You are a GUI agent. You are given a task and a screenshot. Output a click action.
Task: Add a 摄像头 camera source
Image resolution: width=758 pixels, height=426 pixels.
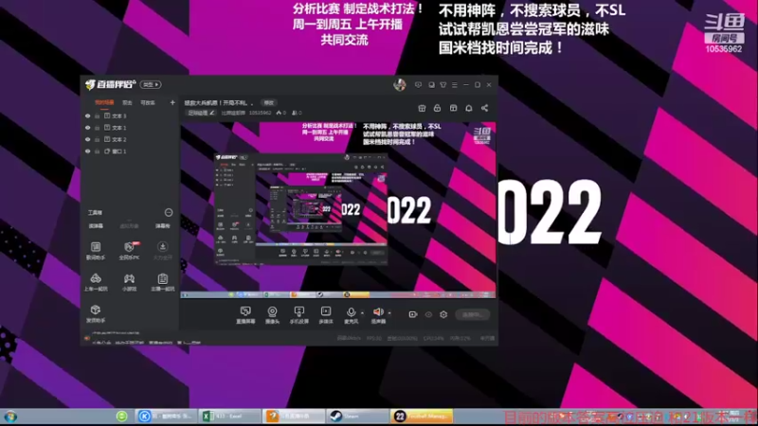(x=272, y=315)
